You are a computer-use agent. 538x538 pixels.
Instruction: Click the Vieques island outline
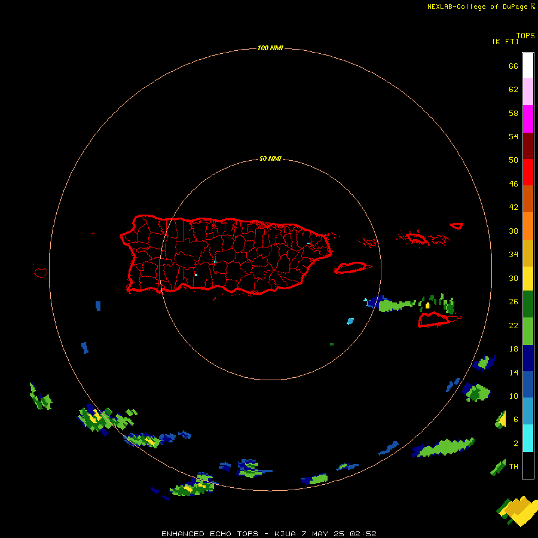click(352, 268)
